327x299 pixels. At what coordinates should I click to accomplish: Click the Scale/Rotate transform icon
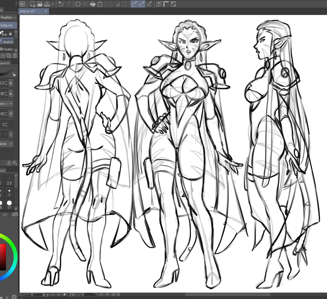click(x=100, y=4)
